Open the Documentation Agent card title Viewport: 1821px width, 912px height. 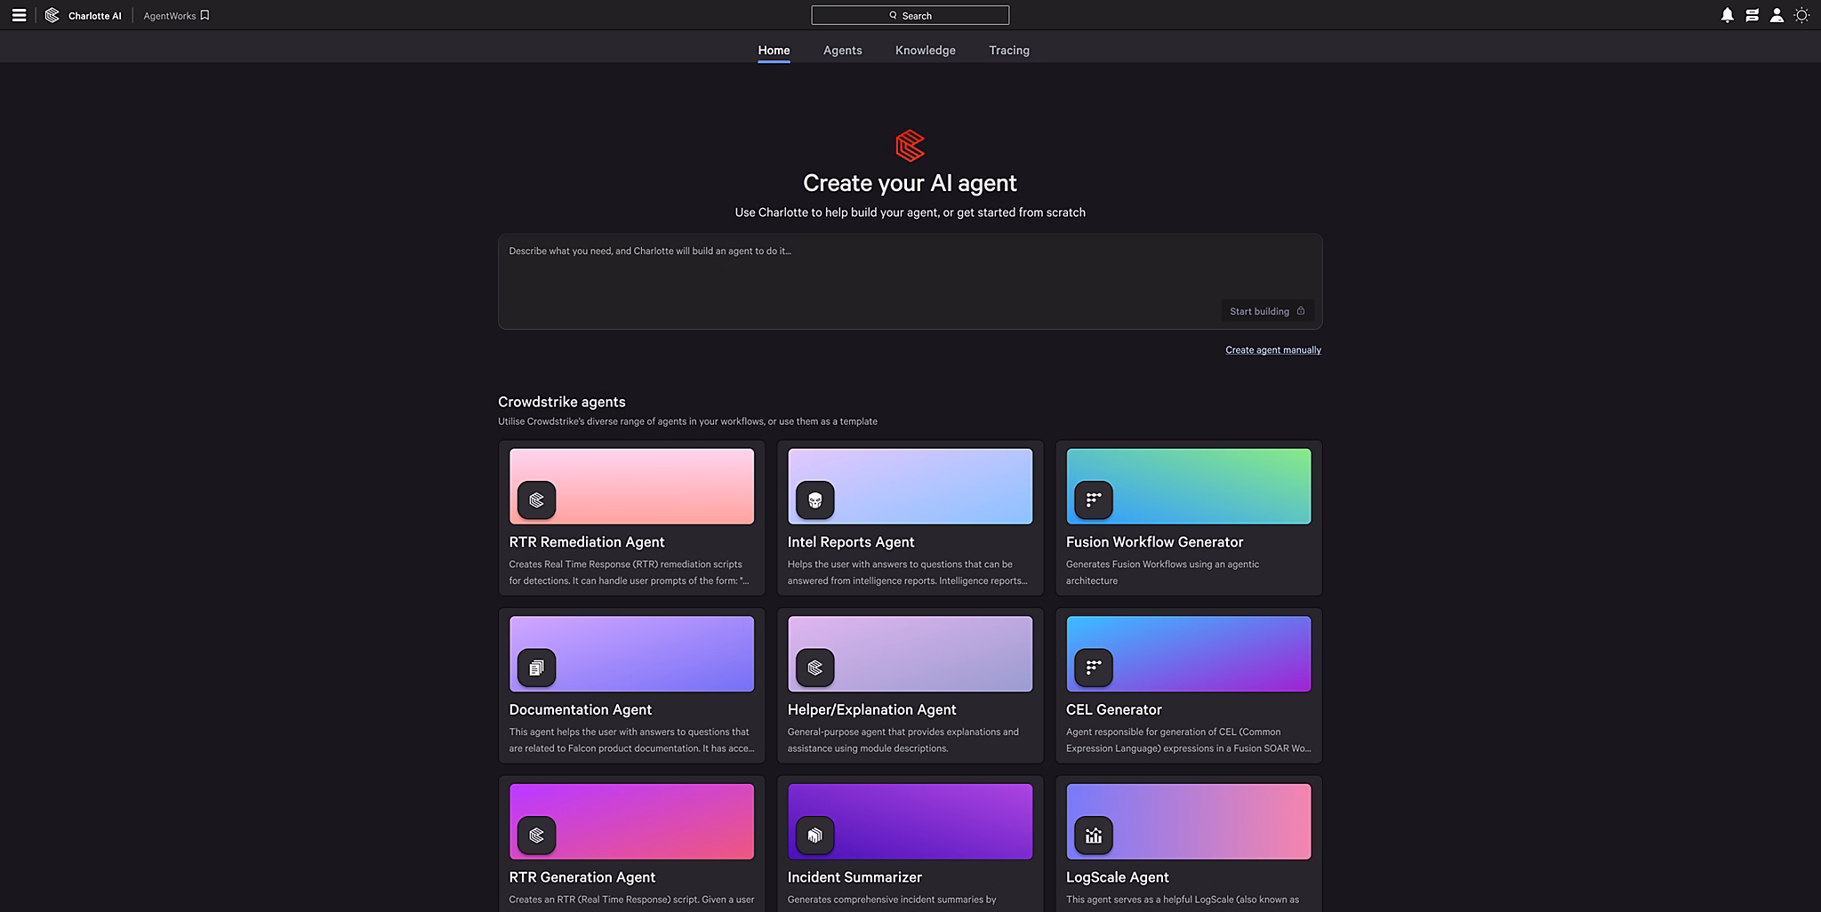click(x=581, y=710)
